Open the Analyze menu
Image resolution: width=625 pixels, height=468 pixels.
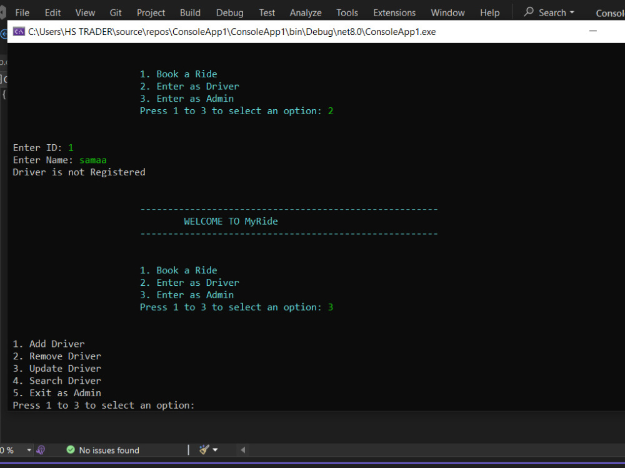pos(306,12)
